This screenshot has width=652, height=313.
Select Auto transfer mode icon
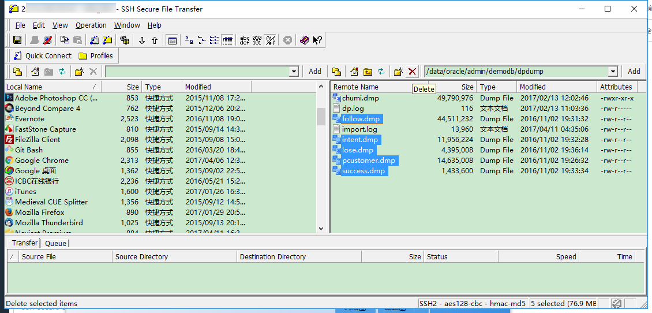tap(270, 40)
